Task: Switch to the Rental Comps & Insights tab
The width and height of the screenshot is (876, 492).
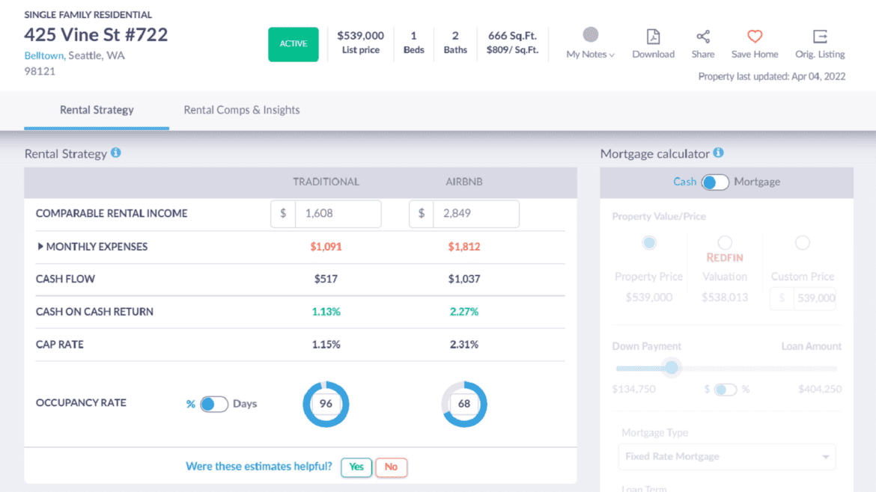Action: click(241, 109)
